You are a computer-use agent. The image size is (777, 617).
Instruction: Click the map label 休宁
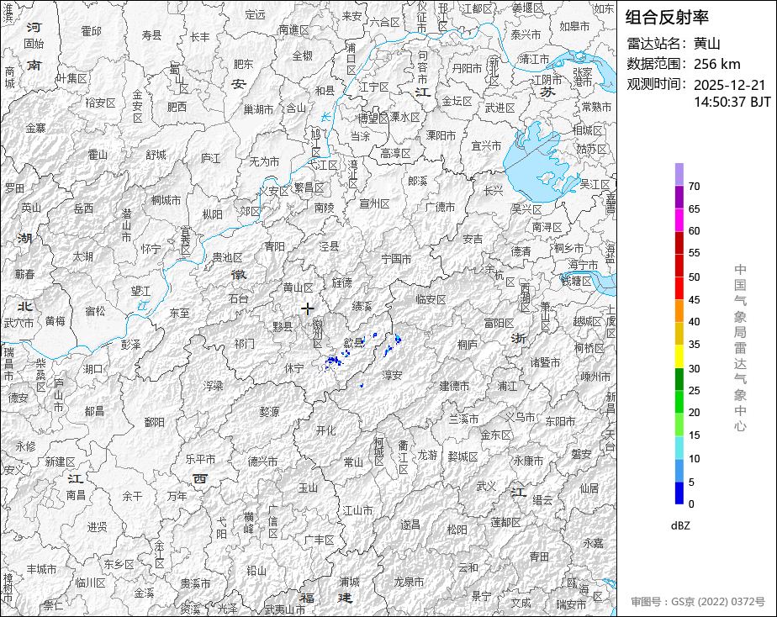[294, 368]
